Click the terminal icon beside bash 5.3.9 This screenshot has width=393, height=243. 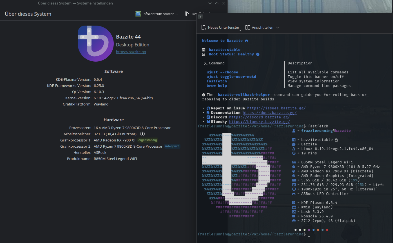pyautogui.click(x=294, y=212)
